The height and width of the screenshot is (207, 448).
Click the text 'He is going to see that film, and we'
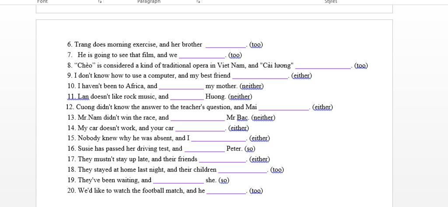click(x=127, y=55)
